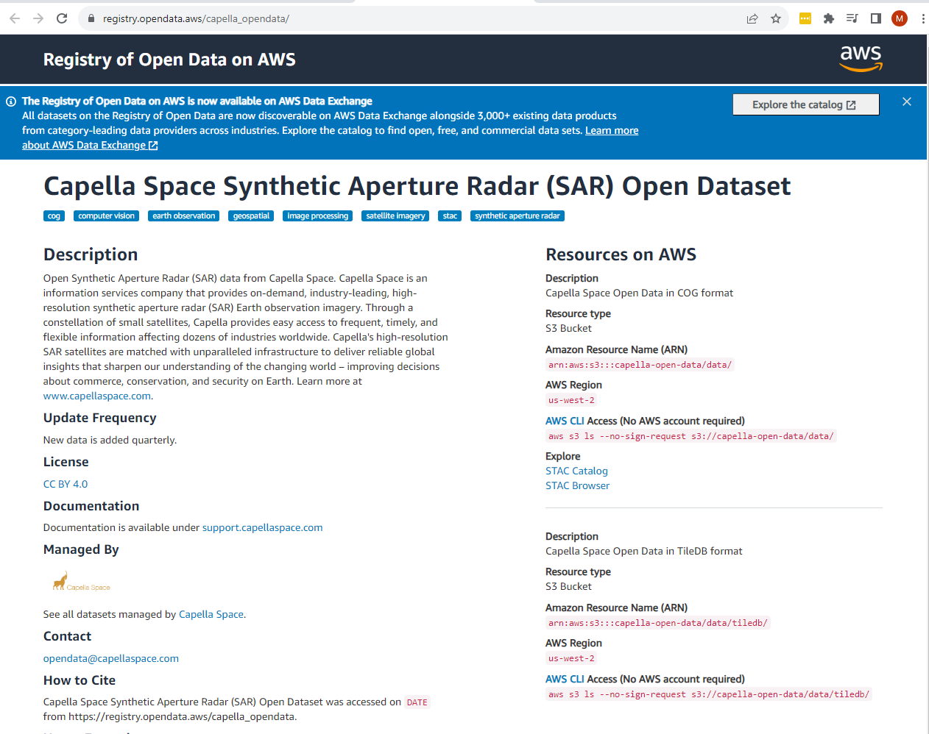
Task: Go forward in browser history
Action: tap(38, 18)
